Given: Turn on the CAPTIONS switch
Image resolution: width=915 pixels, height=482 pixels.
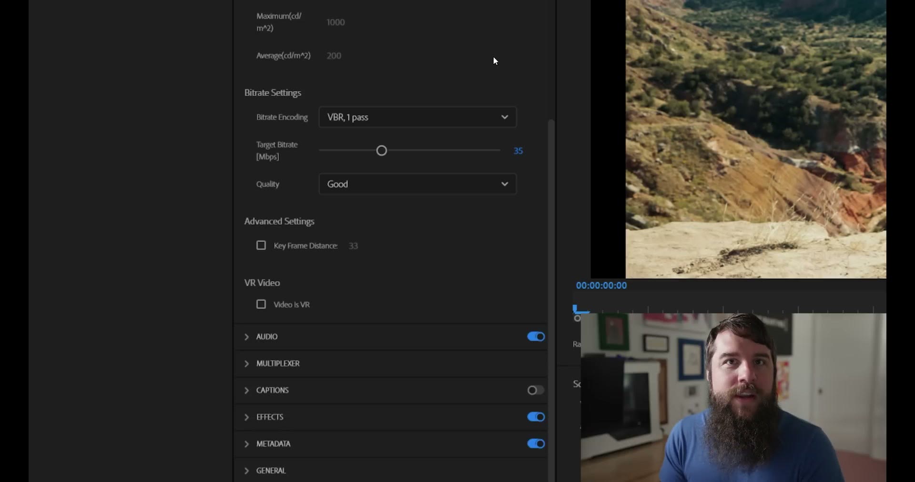Looking at the screenshot, I should click(x=536, y=390).
